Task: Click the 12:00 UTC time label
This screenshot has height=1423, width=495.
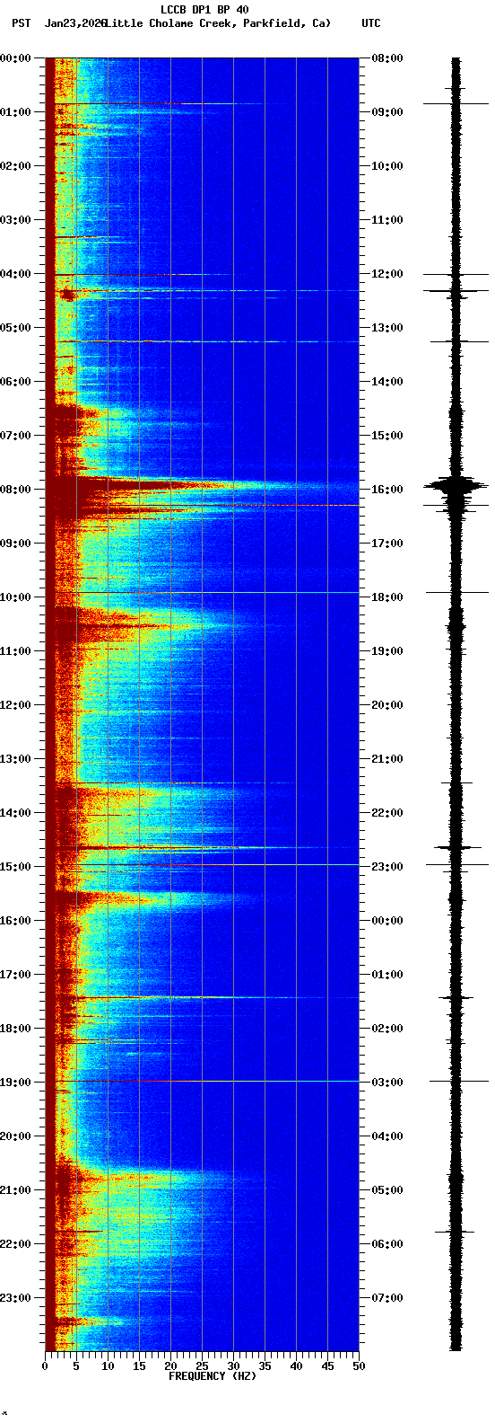Action: pyautogui.click(x=387, y=274)
